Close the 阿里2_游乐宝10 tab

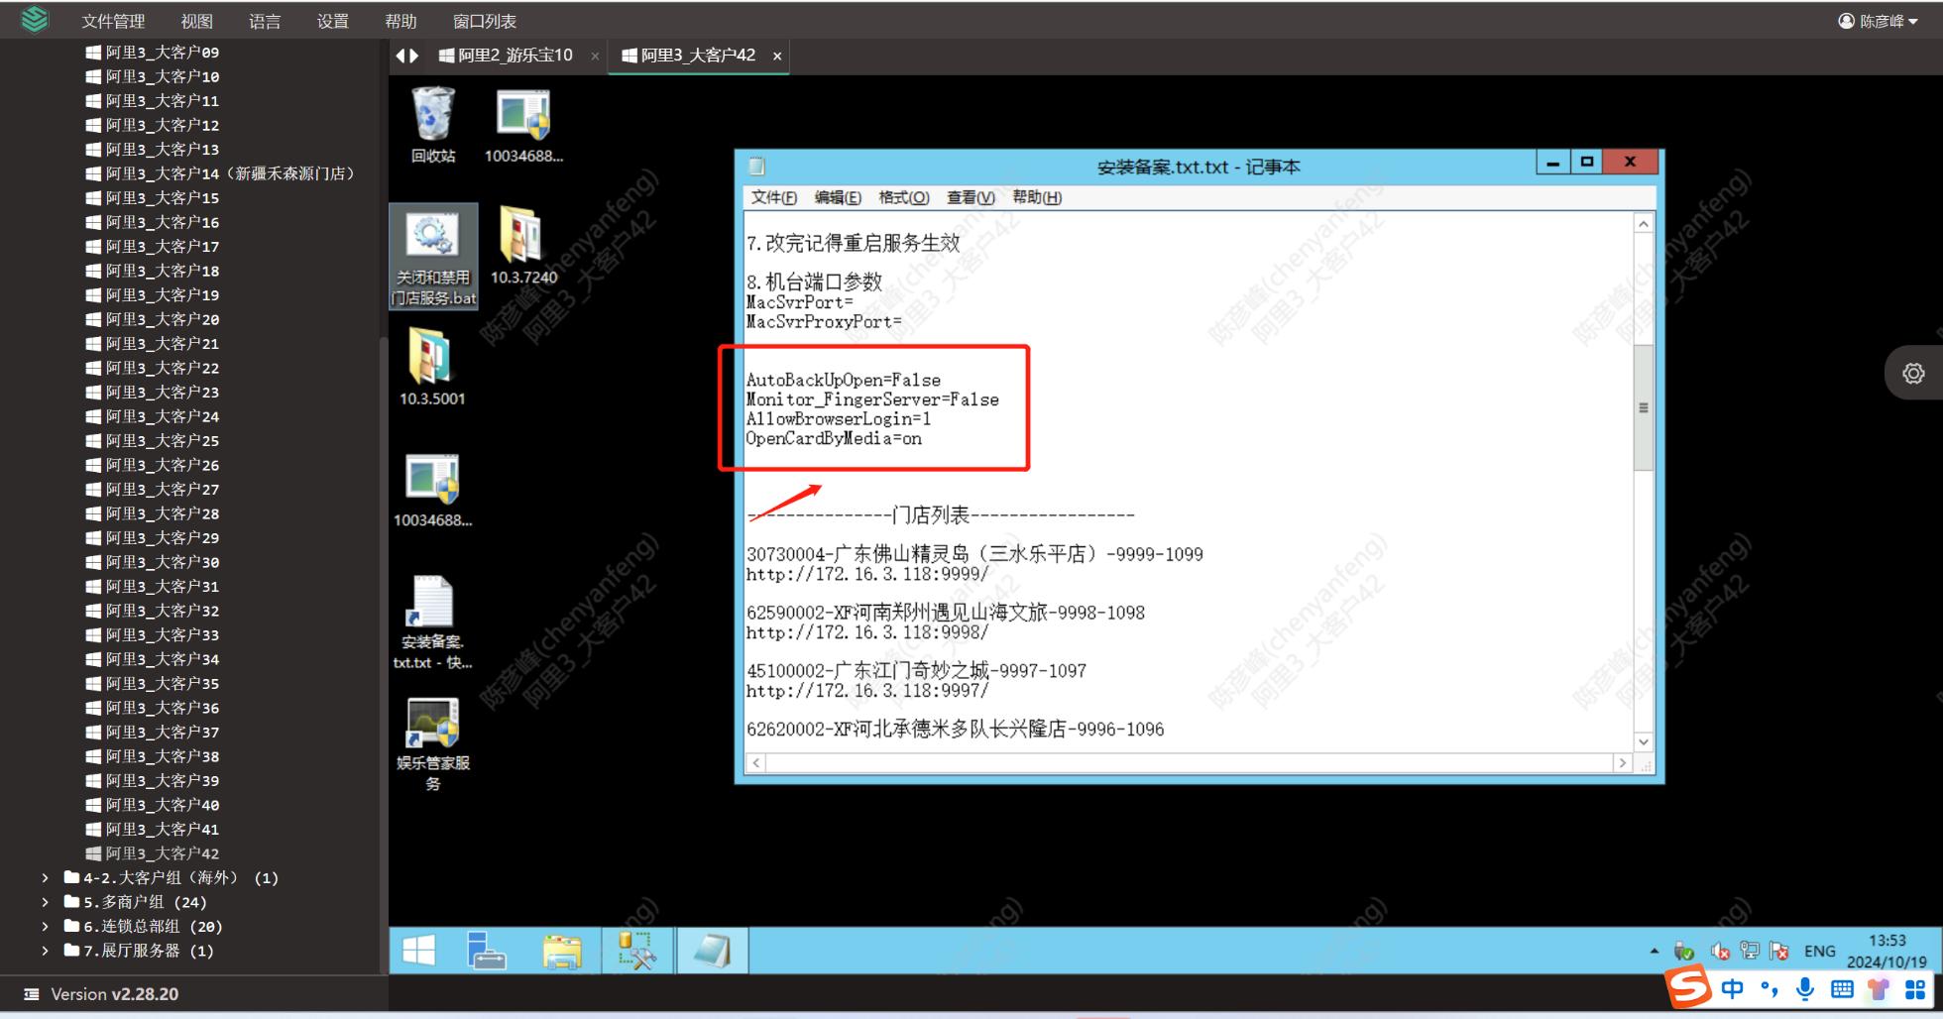[595, 57]
